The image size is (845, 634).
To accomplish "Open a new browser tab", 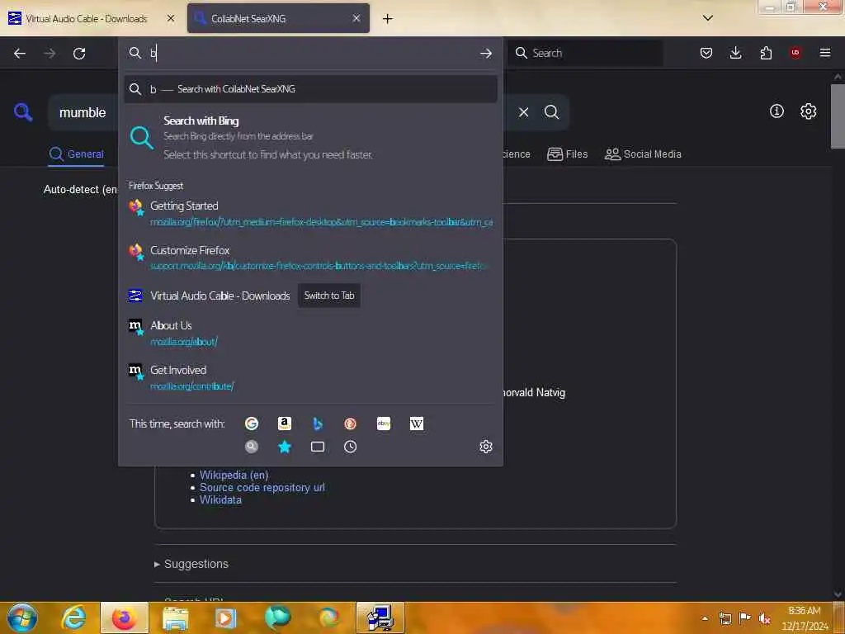I will 388,19.
